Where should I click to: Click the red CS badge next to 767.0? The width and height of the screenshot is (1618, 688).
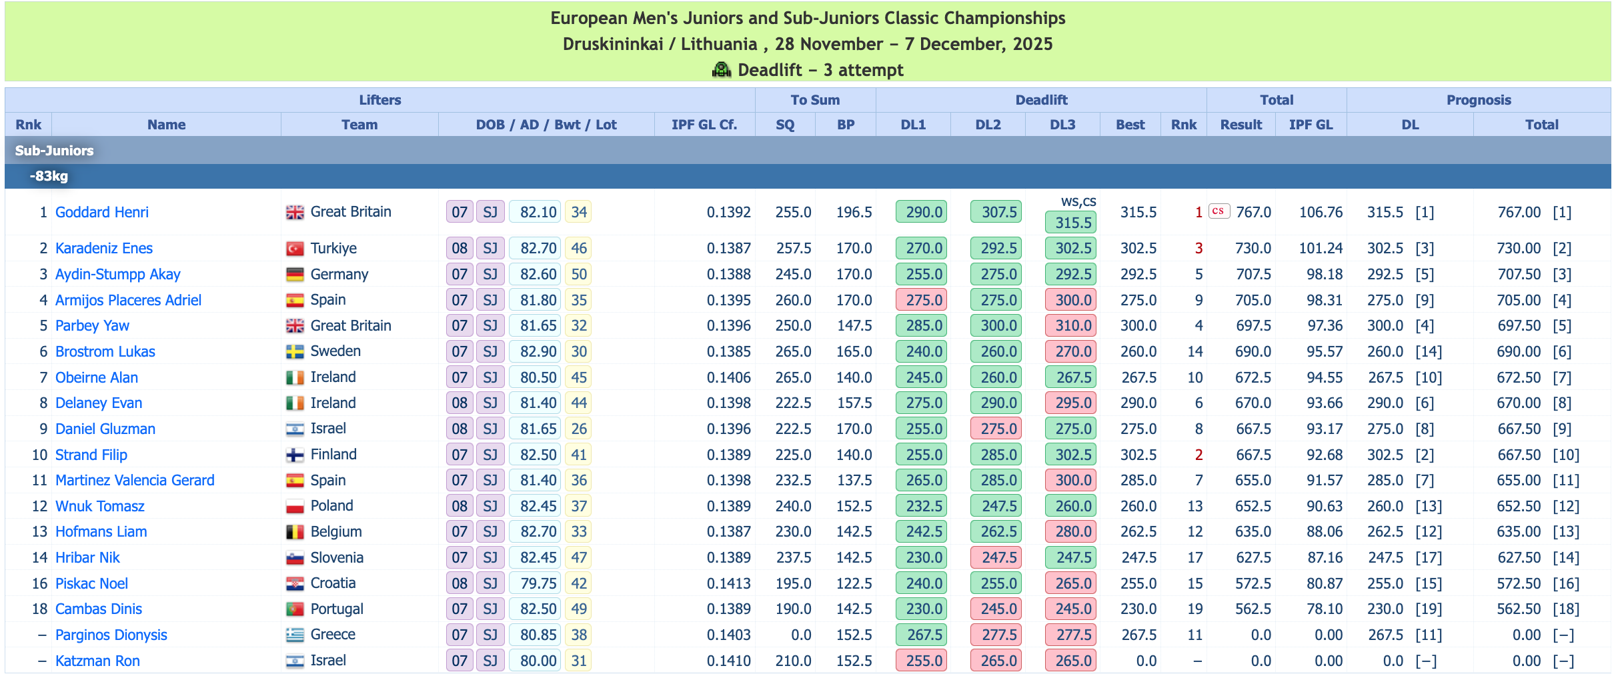[1219, 211]
